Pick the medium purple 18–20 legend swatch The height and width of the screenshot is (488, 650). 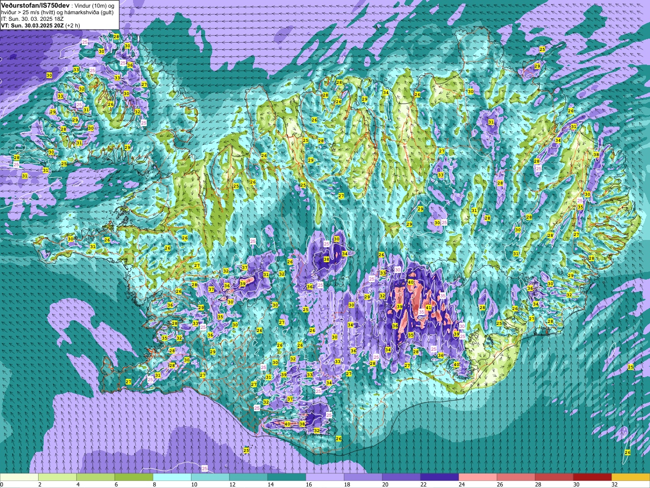[x=363, y=477]
